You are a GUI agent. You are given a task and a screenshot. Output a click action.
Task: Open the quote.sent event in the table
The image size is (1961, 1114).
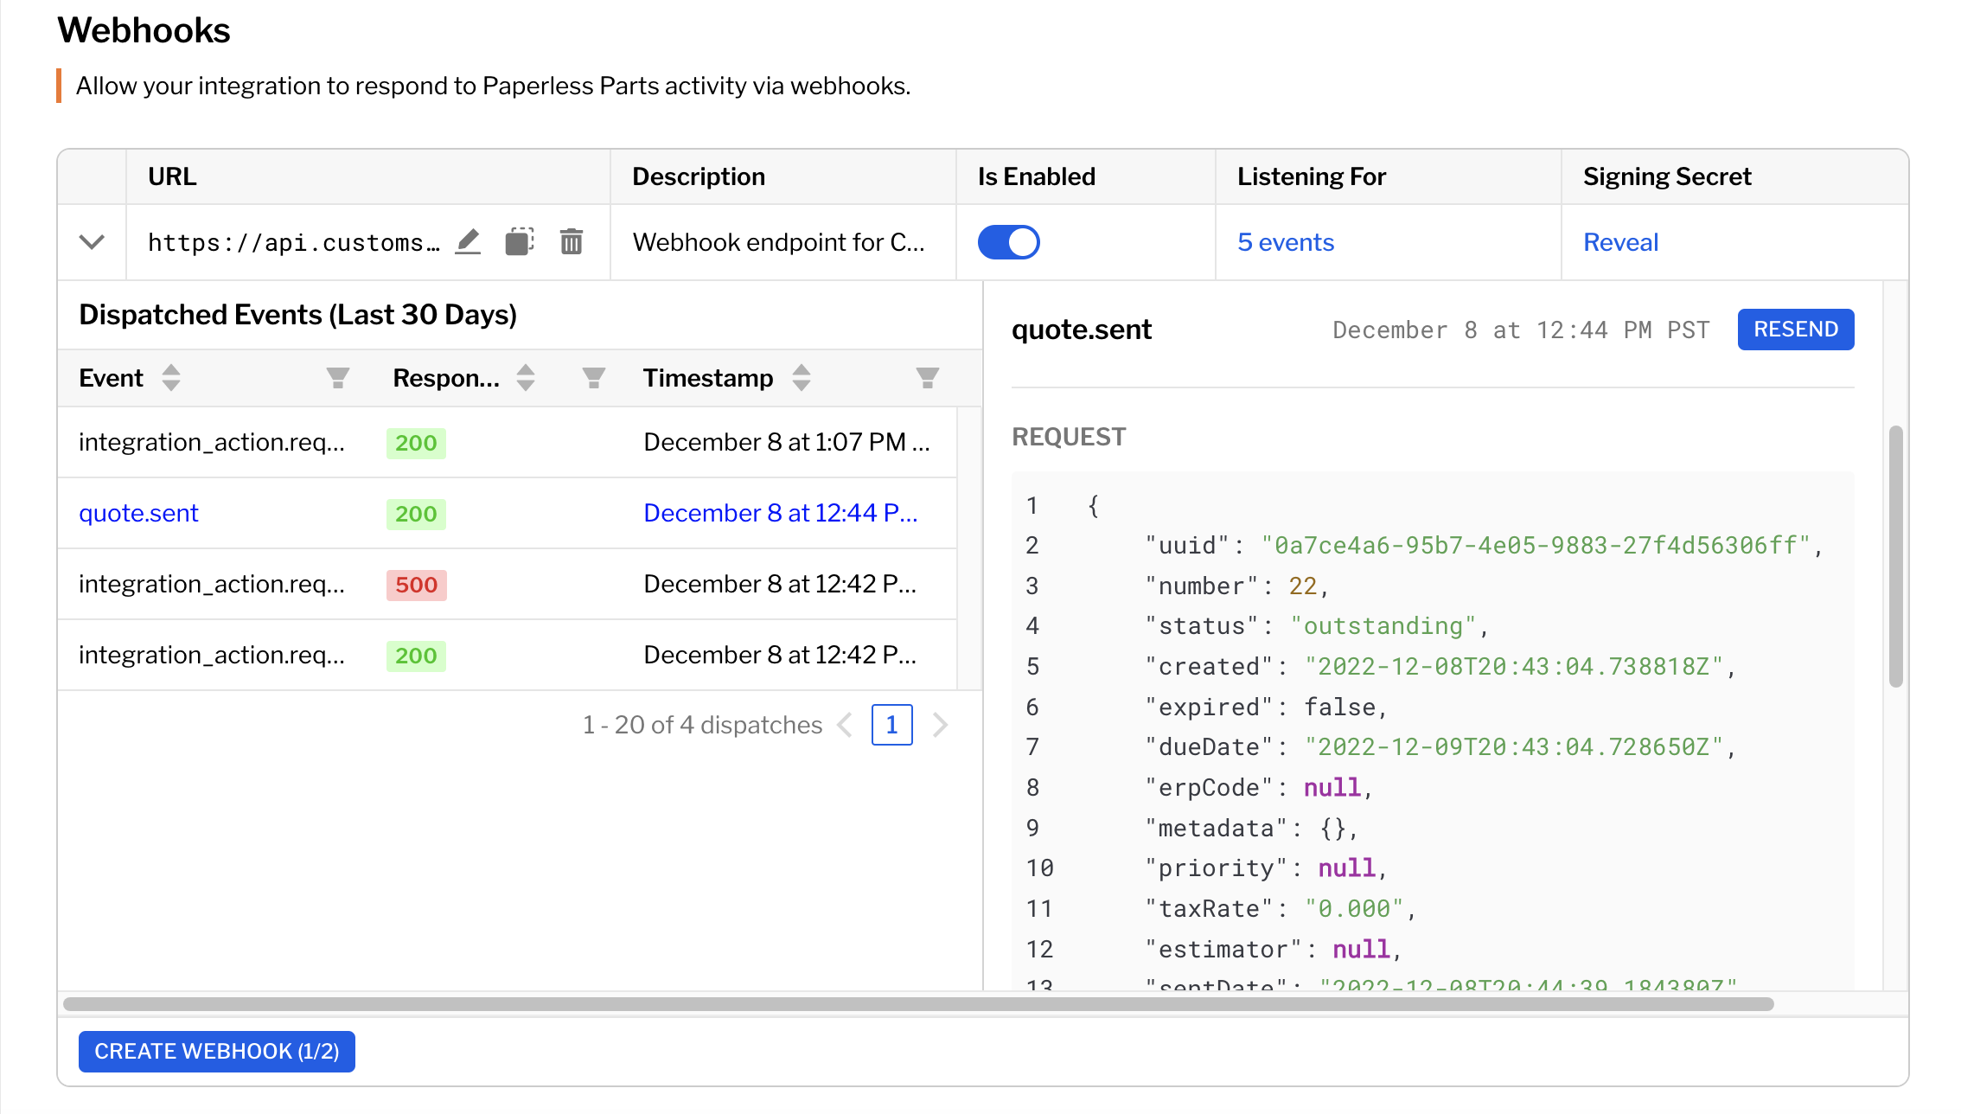click(138, 513)
